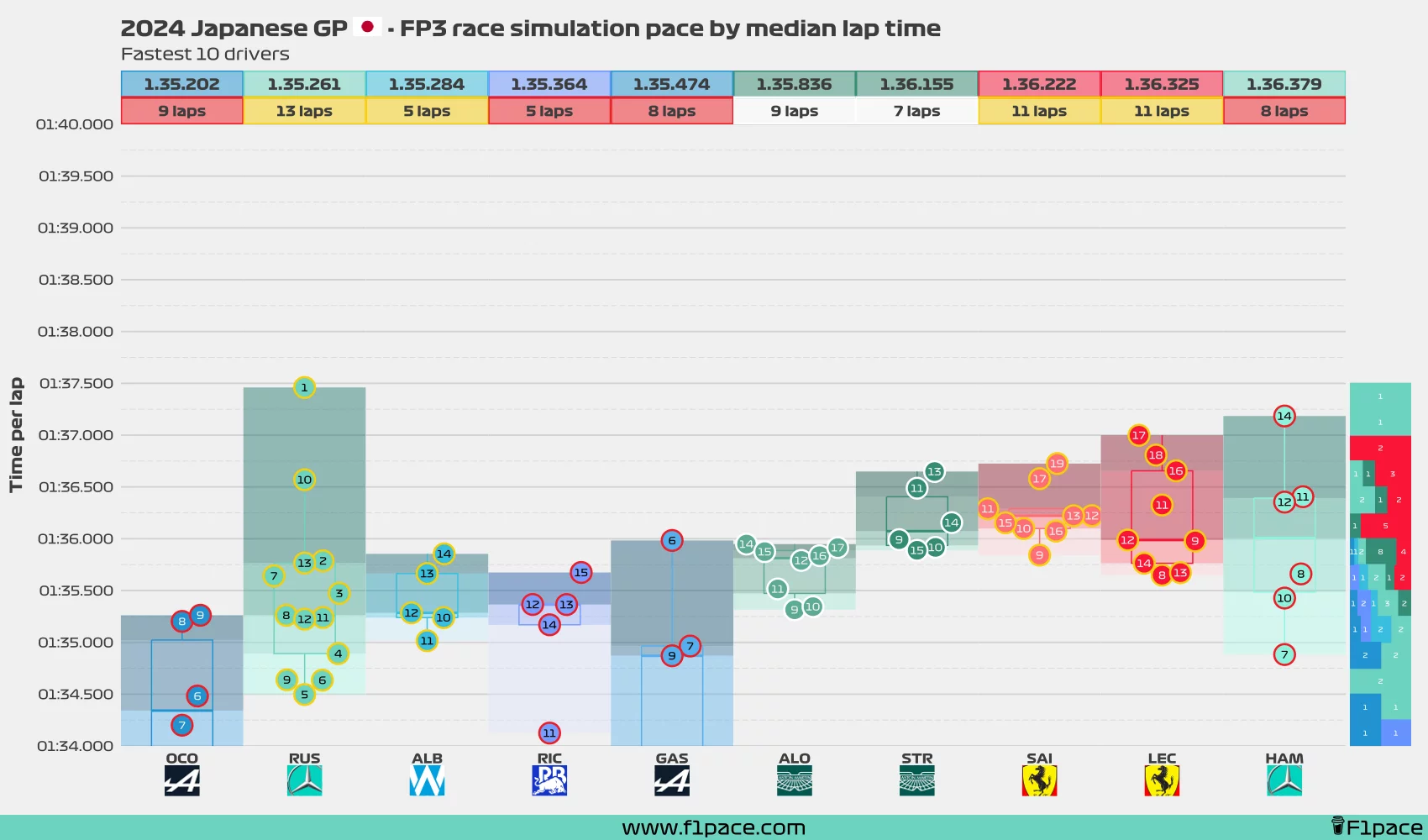Viewport: 1428px width, 840px height.
Task: Select lap 17 marker in LEC column
Action: click(x=1139, y=436)
